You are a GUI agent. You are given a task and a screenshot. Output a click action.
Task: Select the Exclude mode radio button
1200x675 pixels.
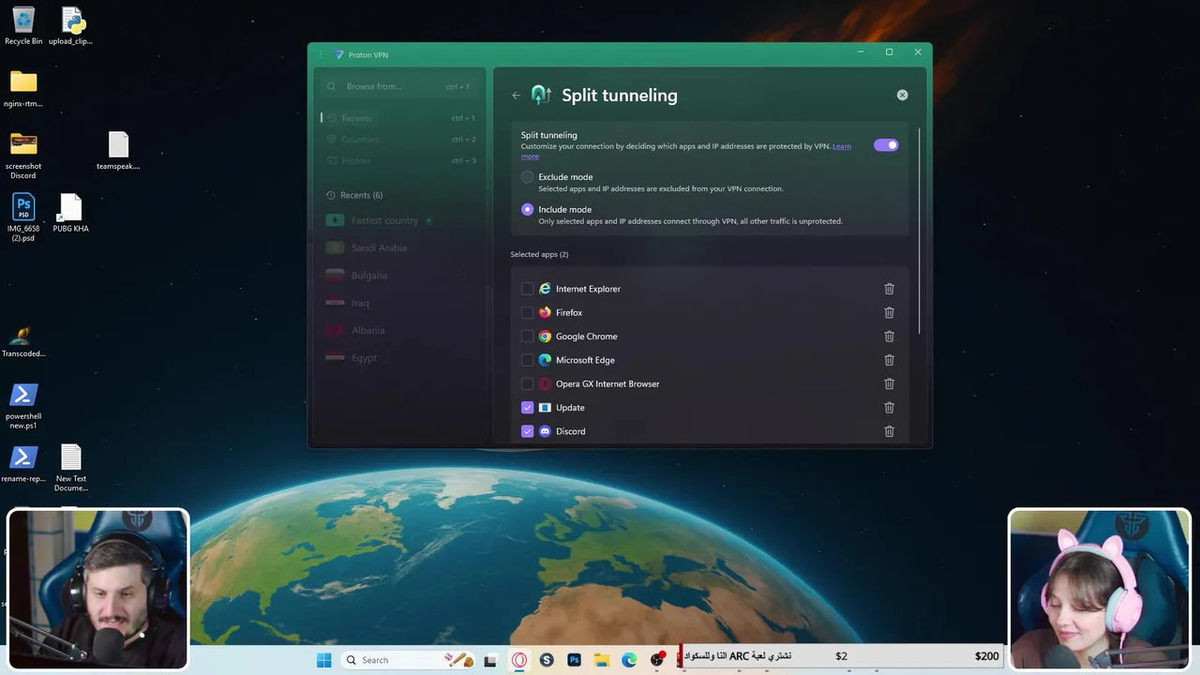(x=527, y=177)
